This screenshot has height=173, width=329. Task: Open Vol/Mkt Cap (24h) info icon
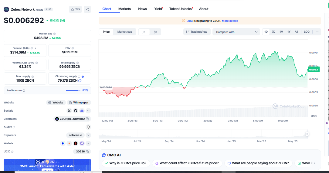pyautogui.click(x=36, y=63)
